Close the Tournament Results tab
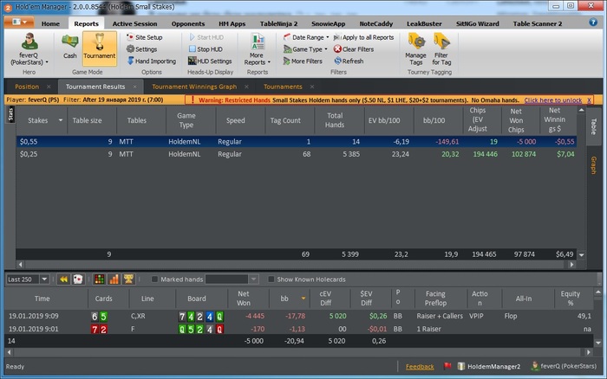Image resolution: width=607 pixels, height=379 pixels. pos(134,87)
